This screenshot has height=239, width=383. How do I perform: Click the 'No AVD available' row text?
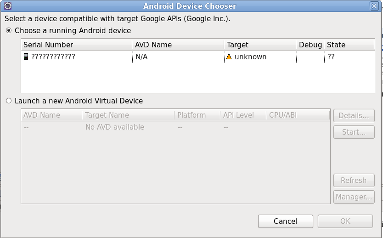coord(115,127)
